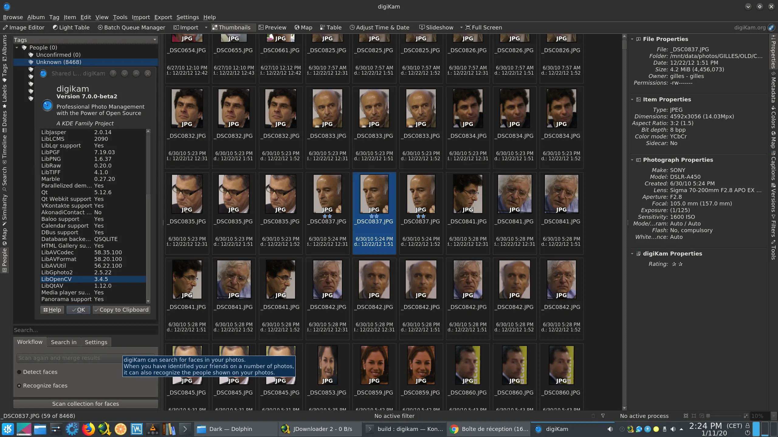This screenshot has width=778, height=437.
Task: Open the Tags panel dropdown
Action: (154, 40)
